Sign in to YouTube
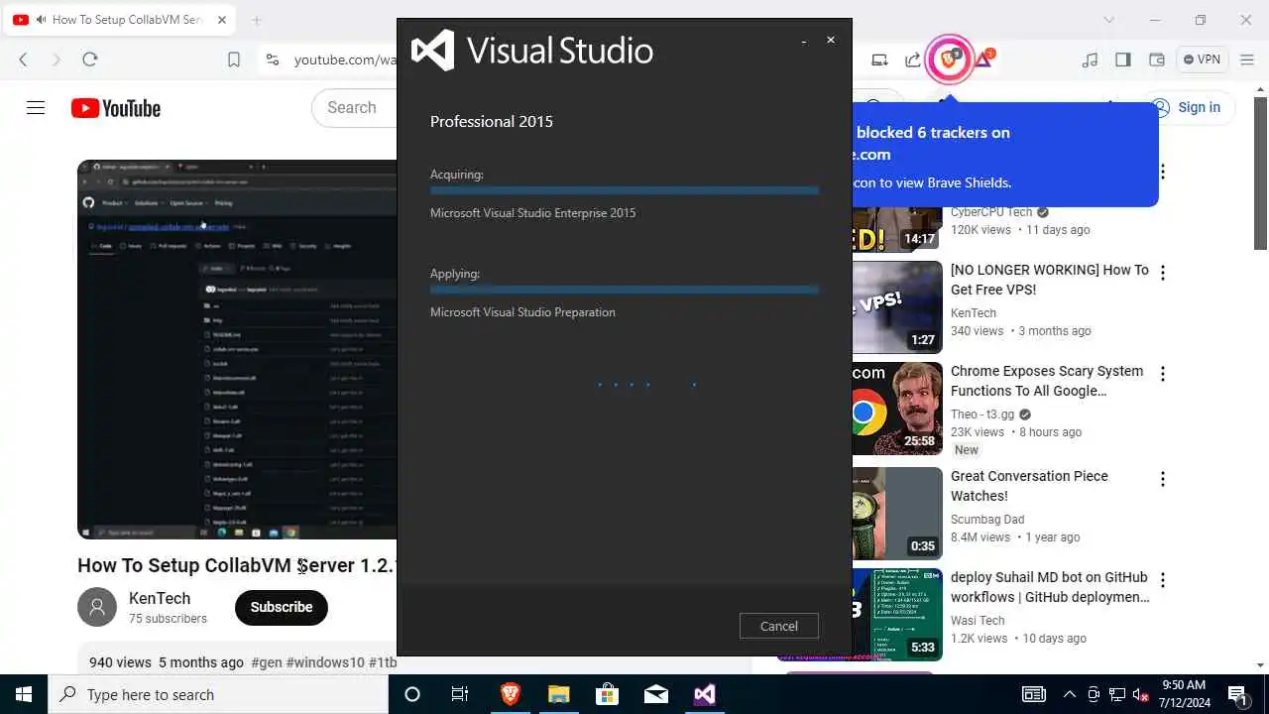The height and width of the screenshot is (714, 1269). pos(1187,107)
